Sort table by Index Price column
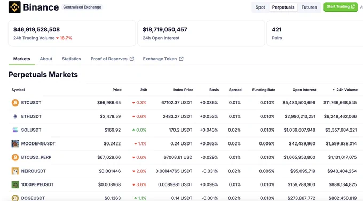The image size is (363, 201). 183,90
